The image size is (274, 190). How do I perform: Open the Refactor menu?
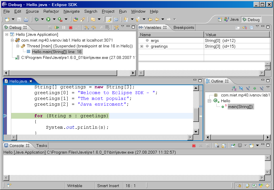coord(51,11)
